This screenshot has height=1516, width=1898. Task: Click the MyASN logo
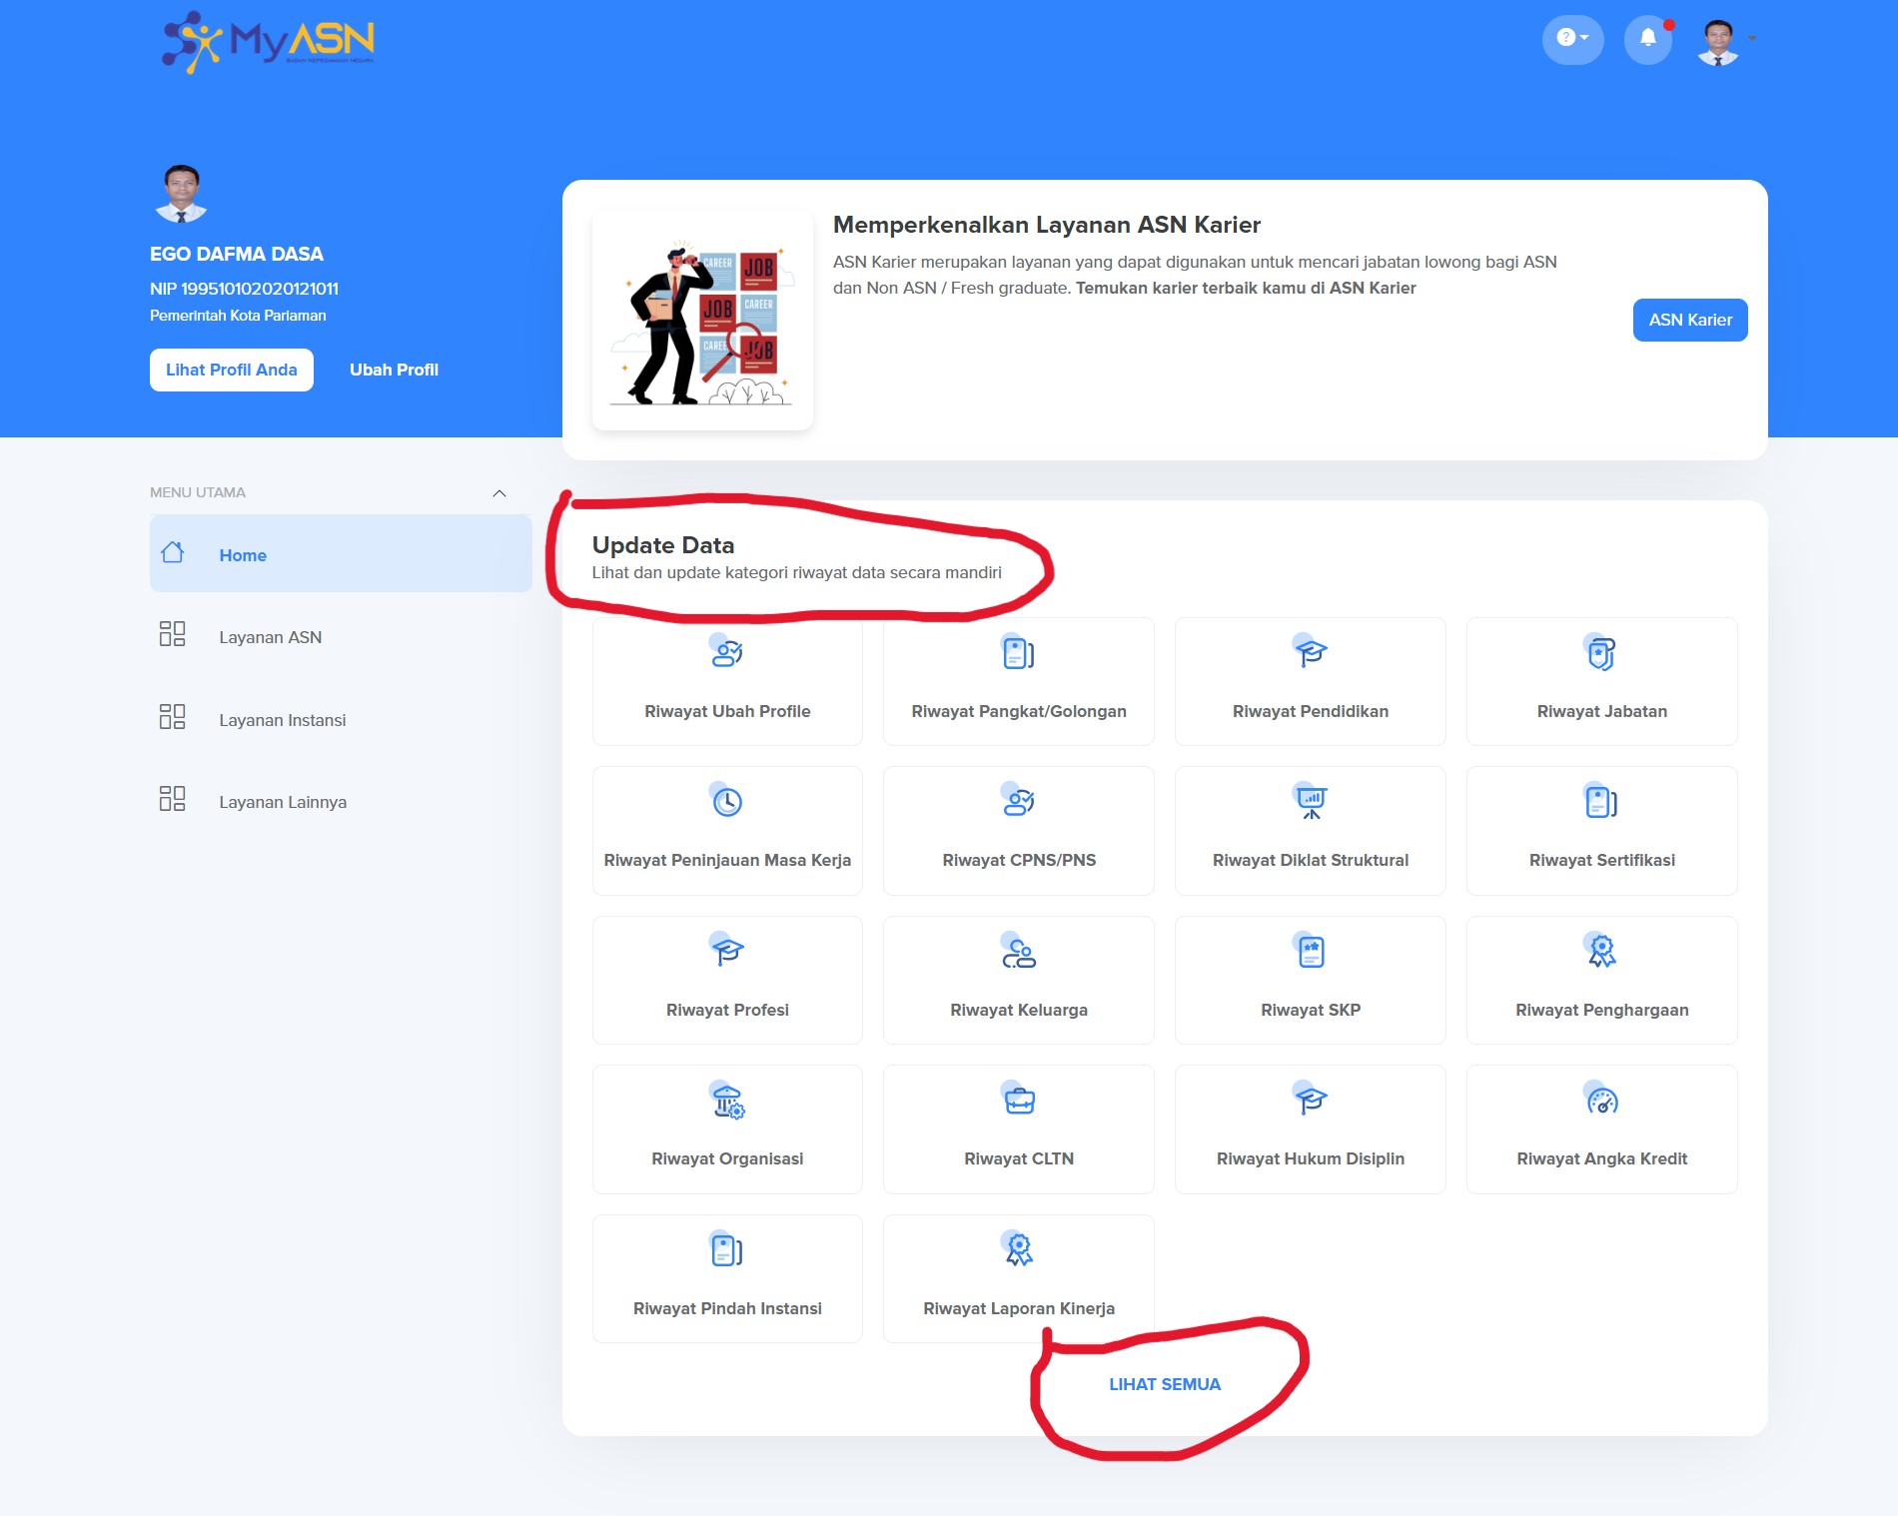tap(268, 42)
